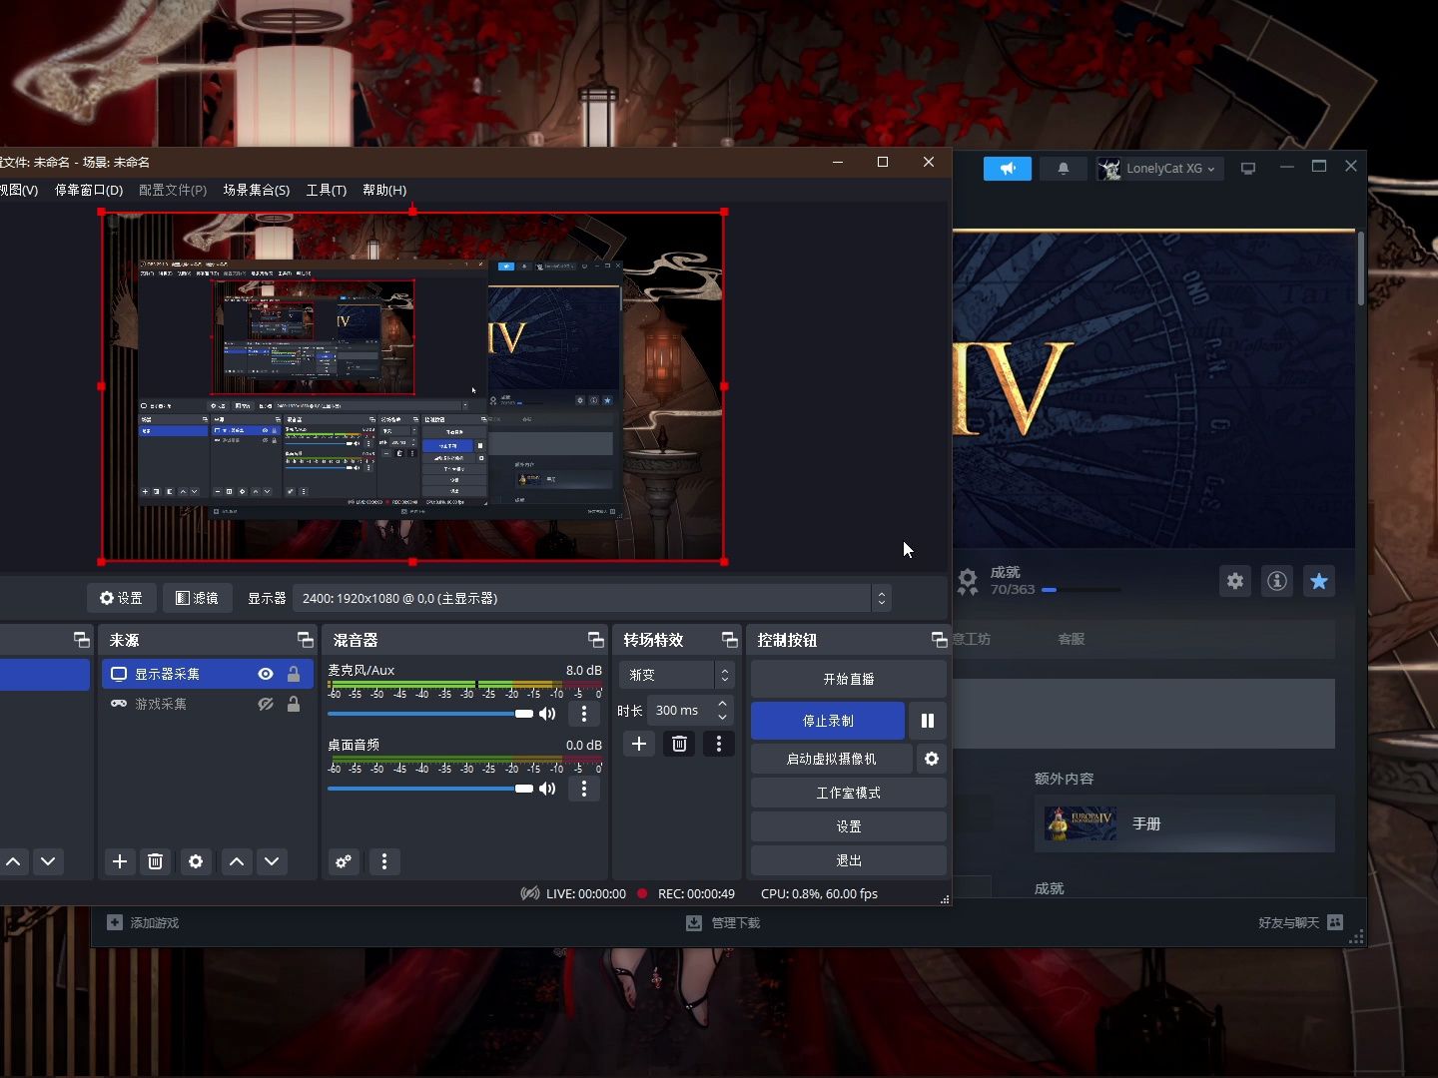Pop out the 混音器 mixer dock
This screenshot has width=1438, height=1078.
pyautogui.click(x=595, y=640)
